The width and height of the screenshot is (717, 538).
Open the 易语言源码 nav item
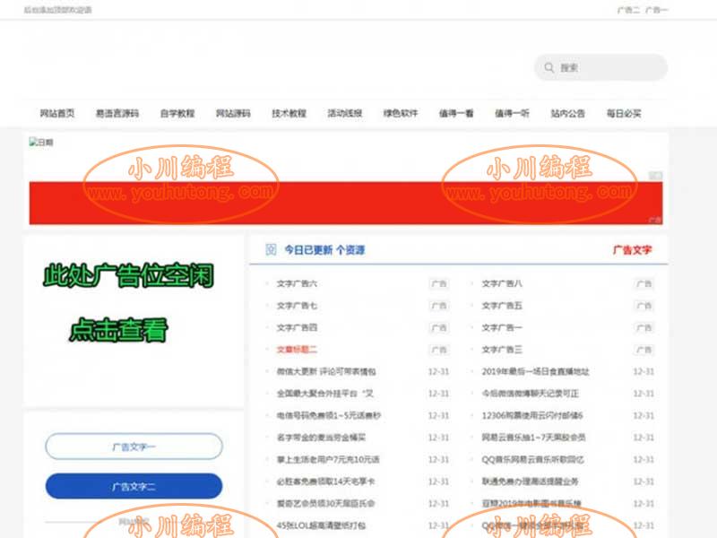(x=117, y=113)
